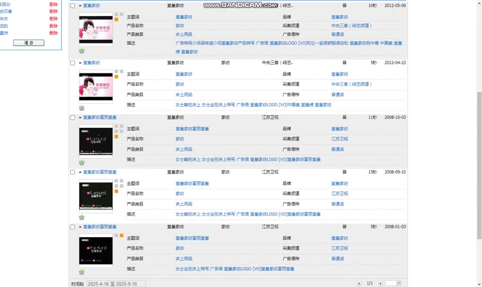Viewport: 482px width, 287px height.
Task: Open the 堂皇家纺 title link dated 2012-04-23
Action: click(x=92, y=63)
